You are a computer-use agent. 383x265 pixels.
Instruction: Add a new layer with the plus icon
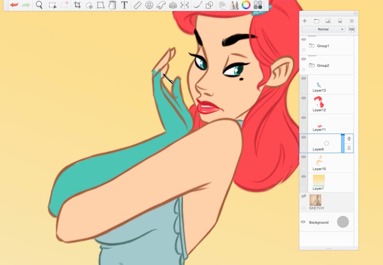point(305,21)
